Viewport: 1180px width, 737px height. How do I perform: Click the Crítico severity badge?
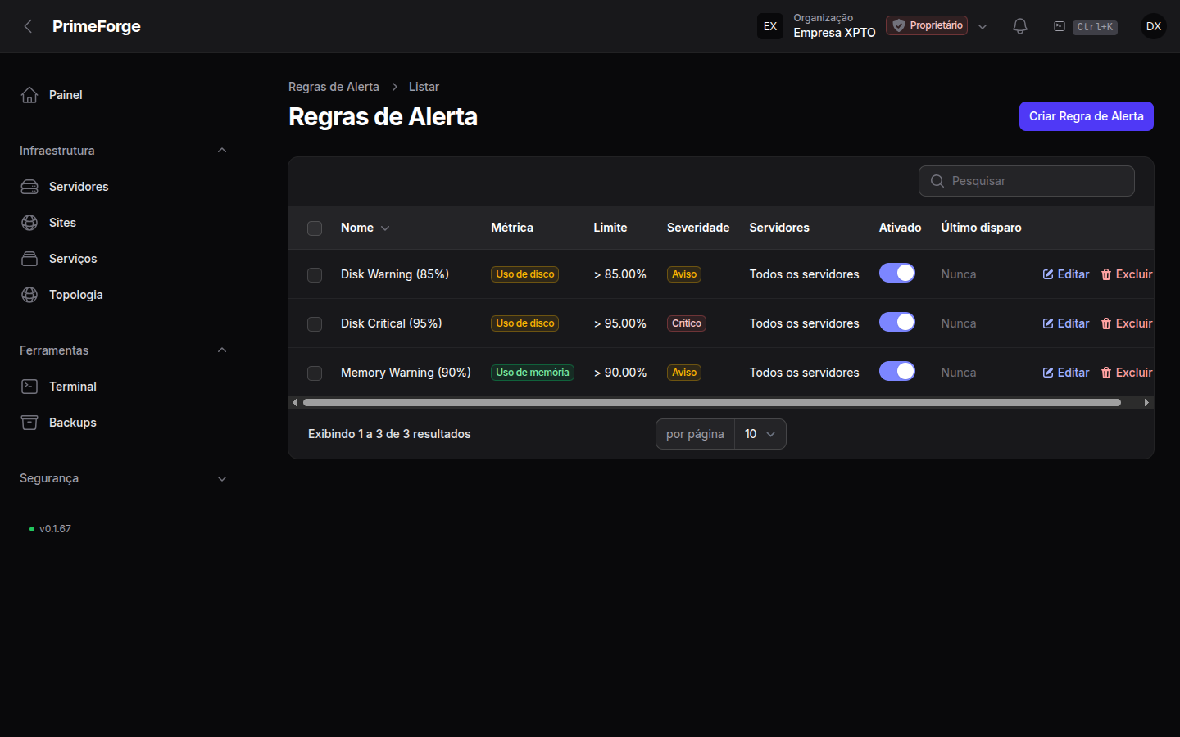click(x=687, y=323)
